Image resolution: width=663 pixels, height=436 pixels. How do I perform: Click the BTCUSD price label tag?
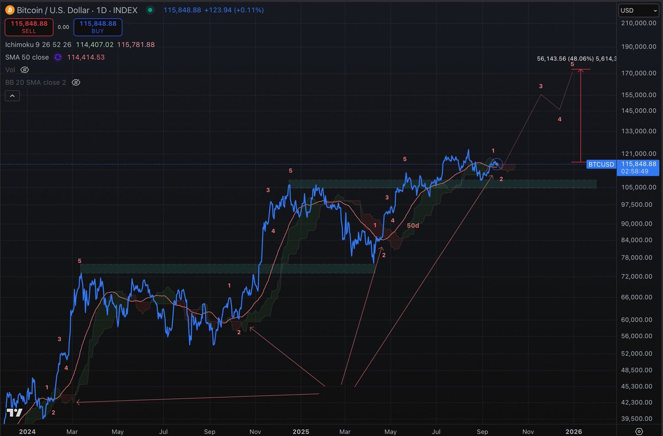click(601, 164)
